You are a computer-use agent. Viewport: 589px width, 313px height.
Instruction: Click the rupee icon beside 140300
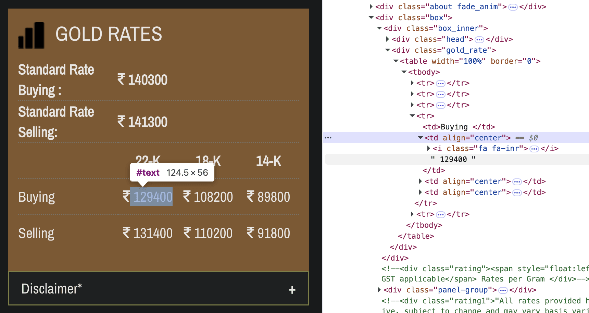(121, 79)
